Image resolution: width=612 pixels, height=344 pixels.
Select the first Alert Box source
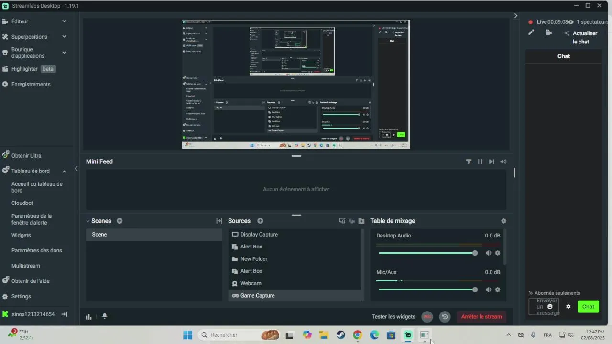click(x=295, y=247)
